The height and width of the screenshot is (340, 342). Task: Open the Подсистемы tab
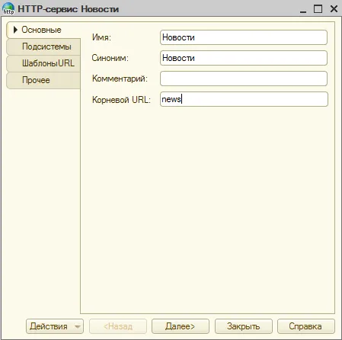pyautogui.click(x=43, y=47)
